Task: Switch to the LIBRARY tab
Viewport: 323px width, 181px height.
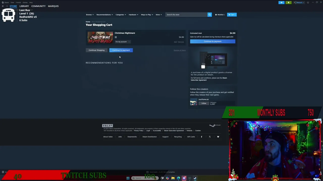Action: [24, 6]
